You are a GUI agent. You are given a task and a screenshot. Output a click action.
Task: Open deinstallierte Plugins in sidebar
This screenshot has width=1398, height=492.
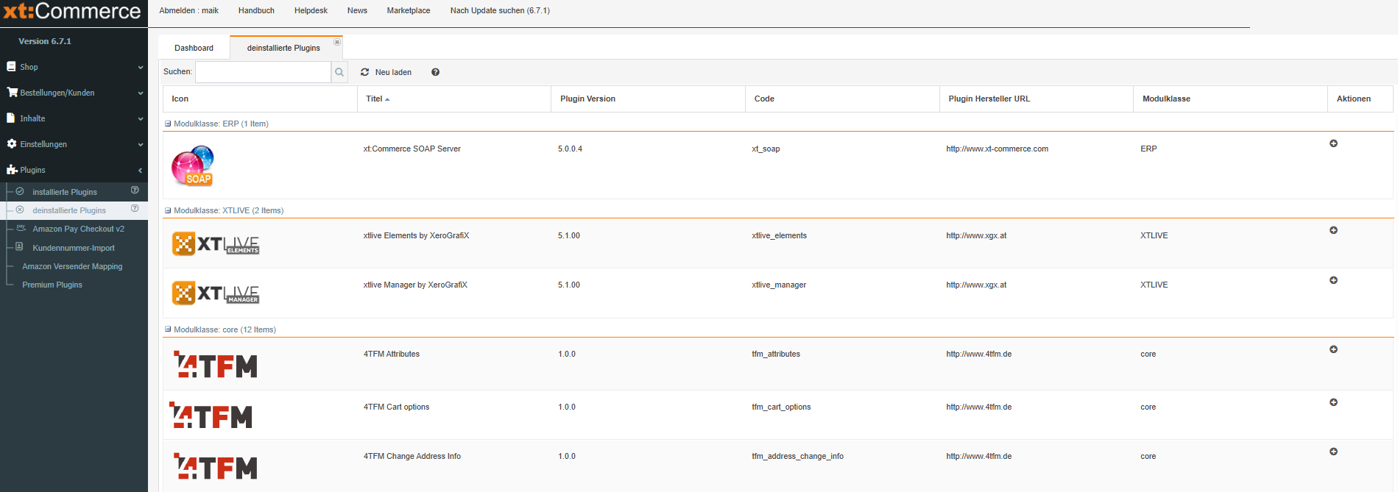69,210
